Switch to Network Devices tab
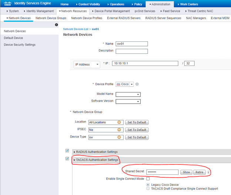Screen dimensions: 231x195 pyautogui.click(x=19, y=18)
